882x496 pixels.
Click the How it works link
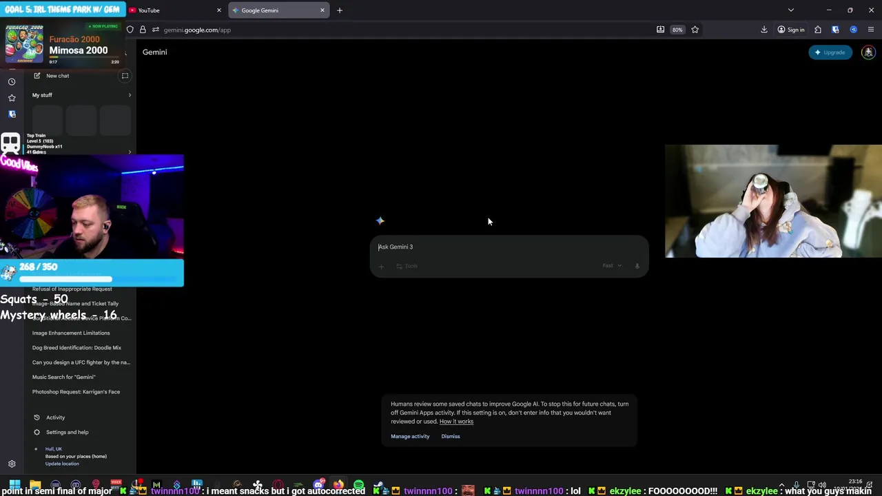tap(456, 422)
